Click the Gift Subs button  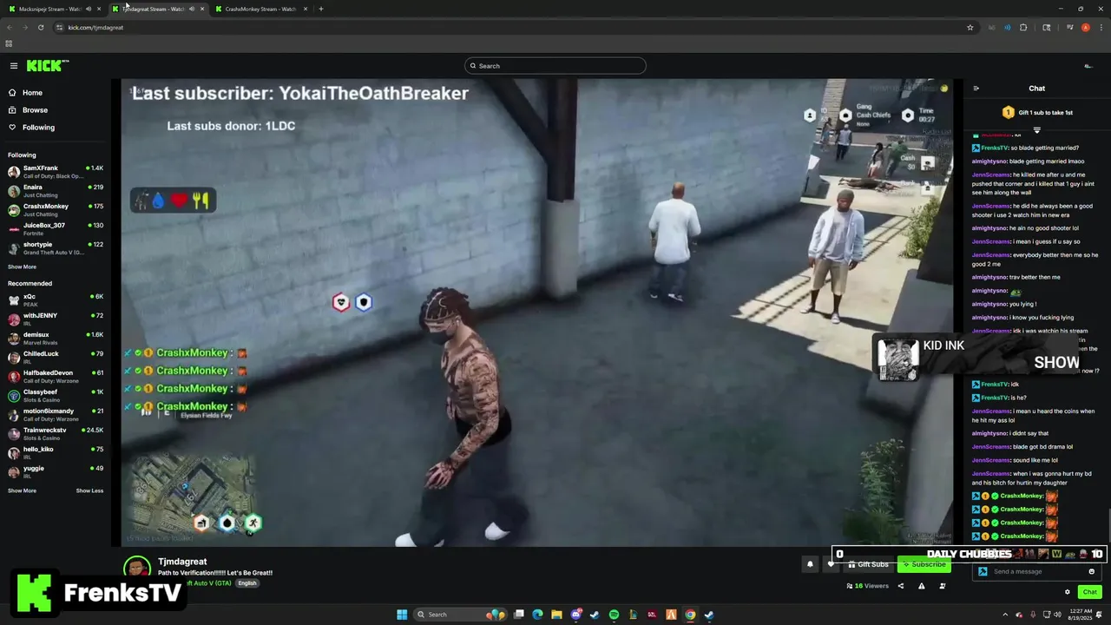point(869,564)
